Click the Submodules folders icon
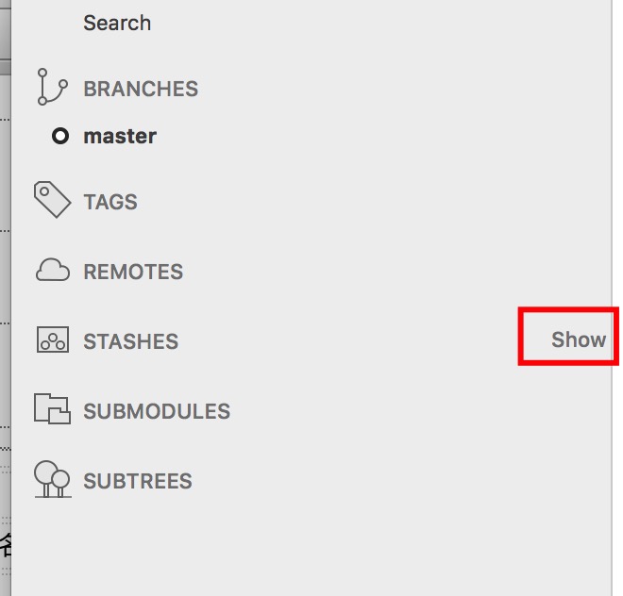The image size is (623, 596). pos(52,408)
